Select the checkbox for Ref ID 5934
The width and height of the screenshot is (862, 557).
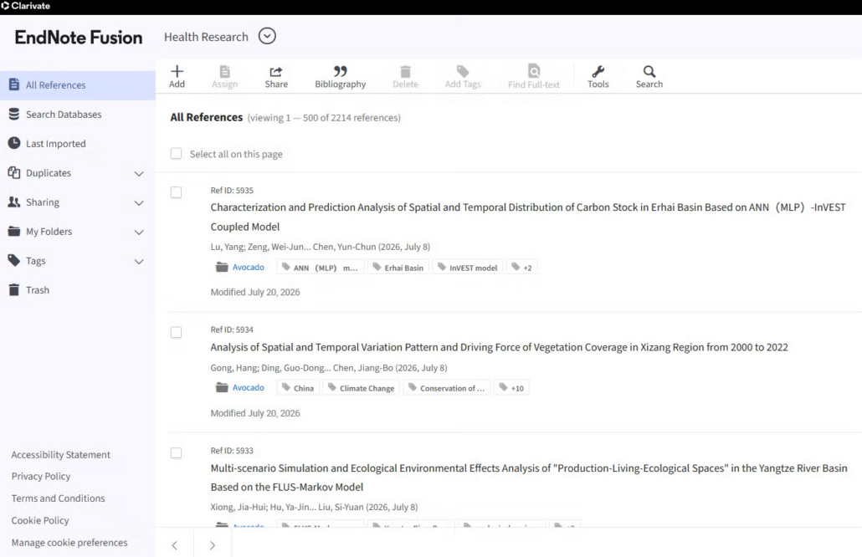coord(176,332)
